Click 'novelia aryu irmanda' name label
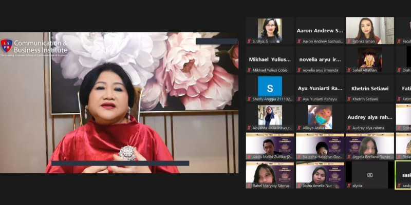 tap(320, 70)
